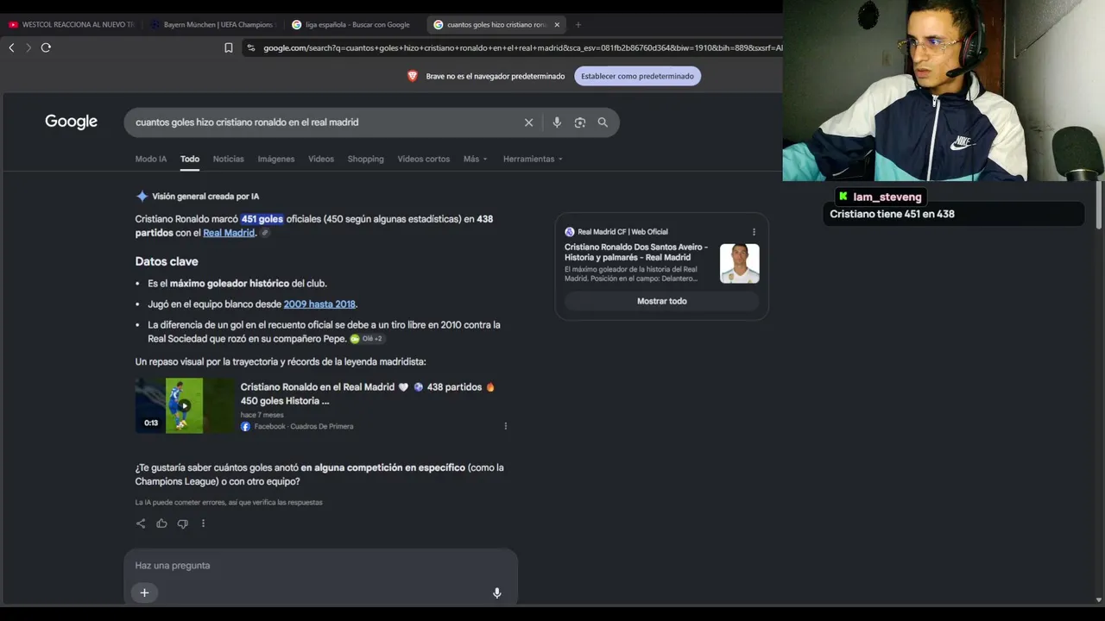
Task: Switch to the liga española search tab
Action: [354, 25]
